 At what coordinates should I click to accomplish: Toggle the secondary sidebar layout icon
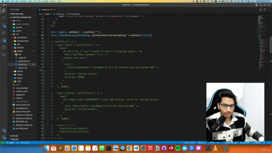point(265,5)
